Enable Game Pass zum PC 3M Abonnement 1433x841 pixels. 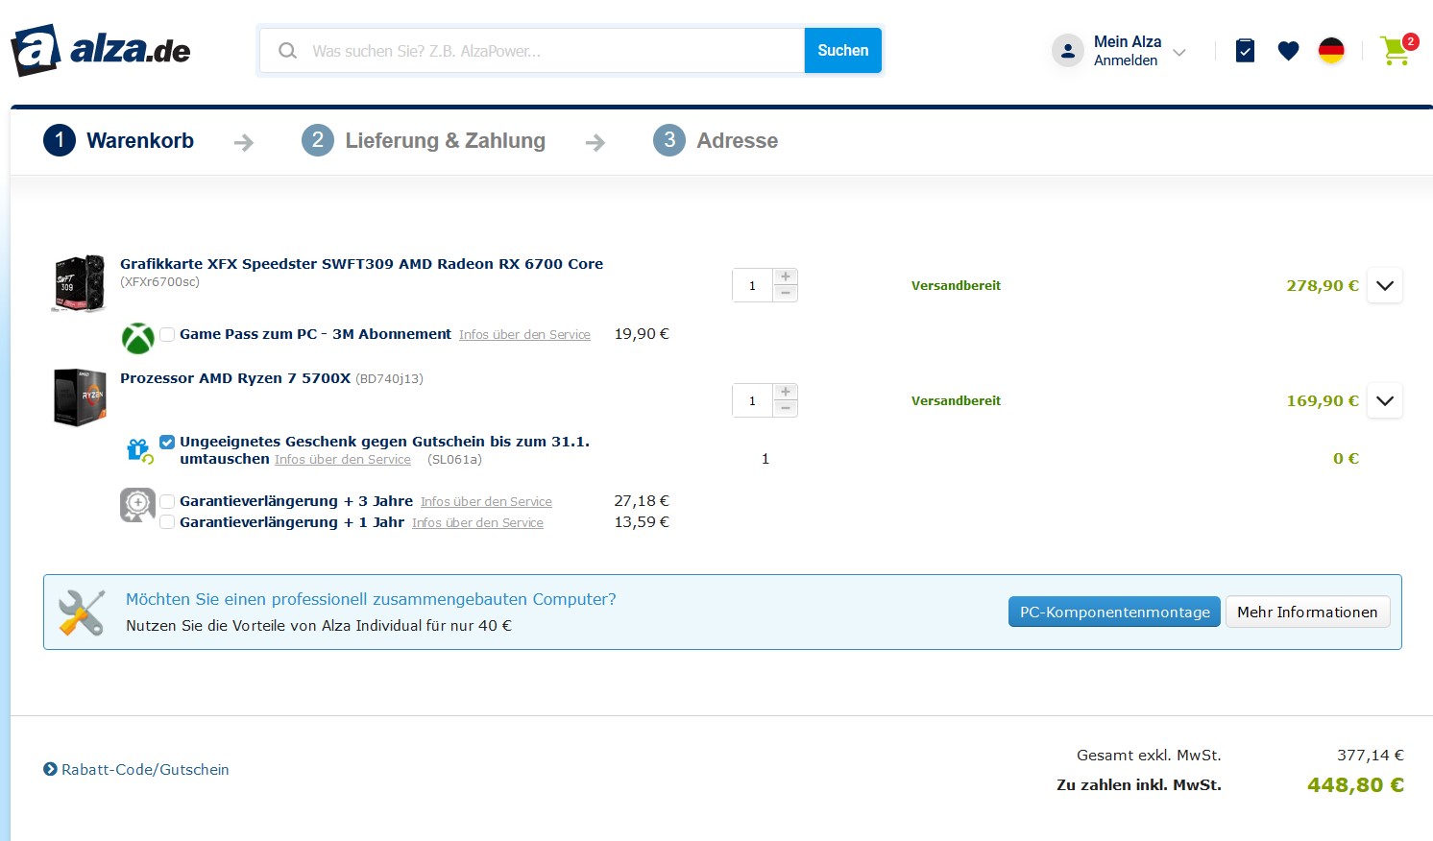(x=167, y=334)
